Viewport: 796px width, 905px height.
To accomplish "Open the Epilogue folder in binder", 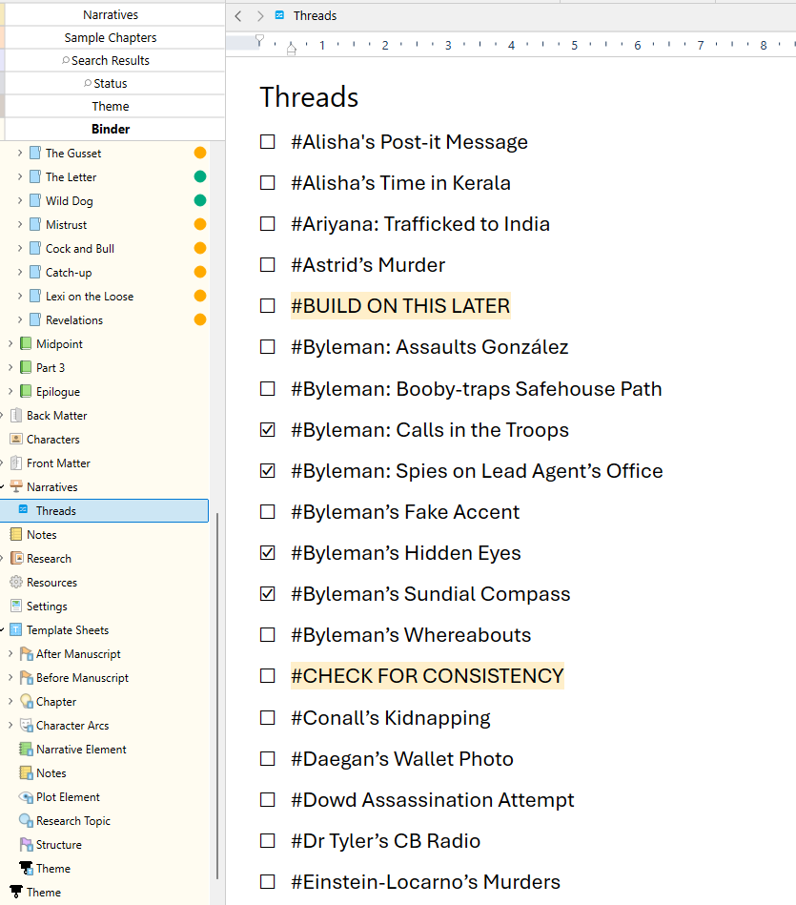I will point(57,392).
